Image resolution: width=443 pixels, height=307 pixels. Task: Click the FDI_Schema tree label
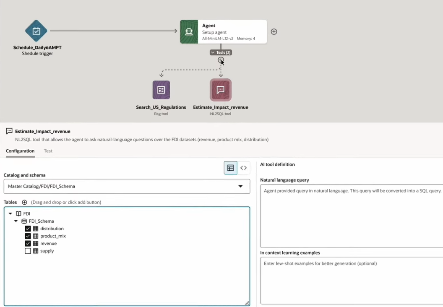pos(41,221)
